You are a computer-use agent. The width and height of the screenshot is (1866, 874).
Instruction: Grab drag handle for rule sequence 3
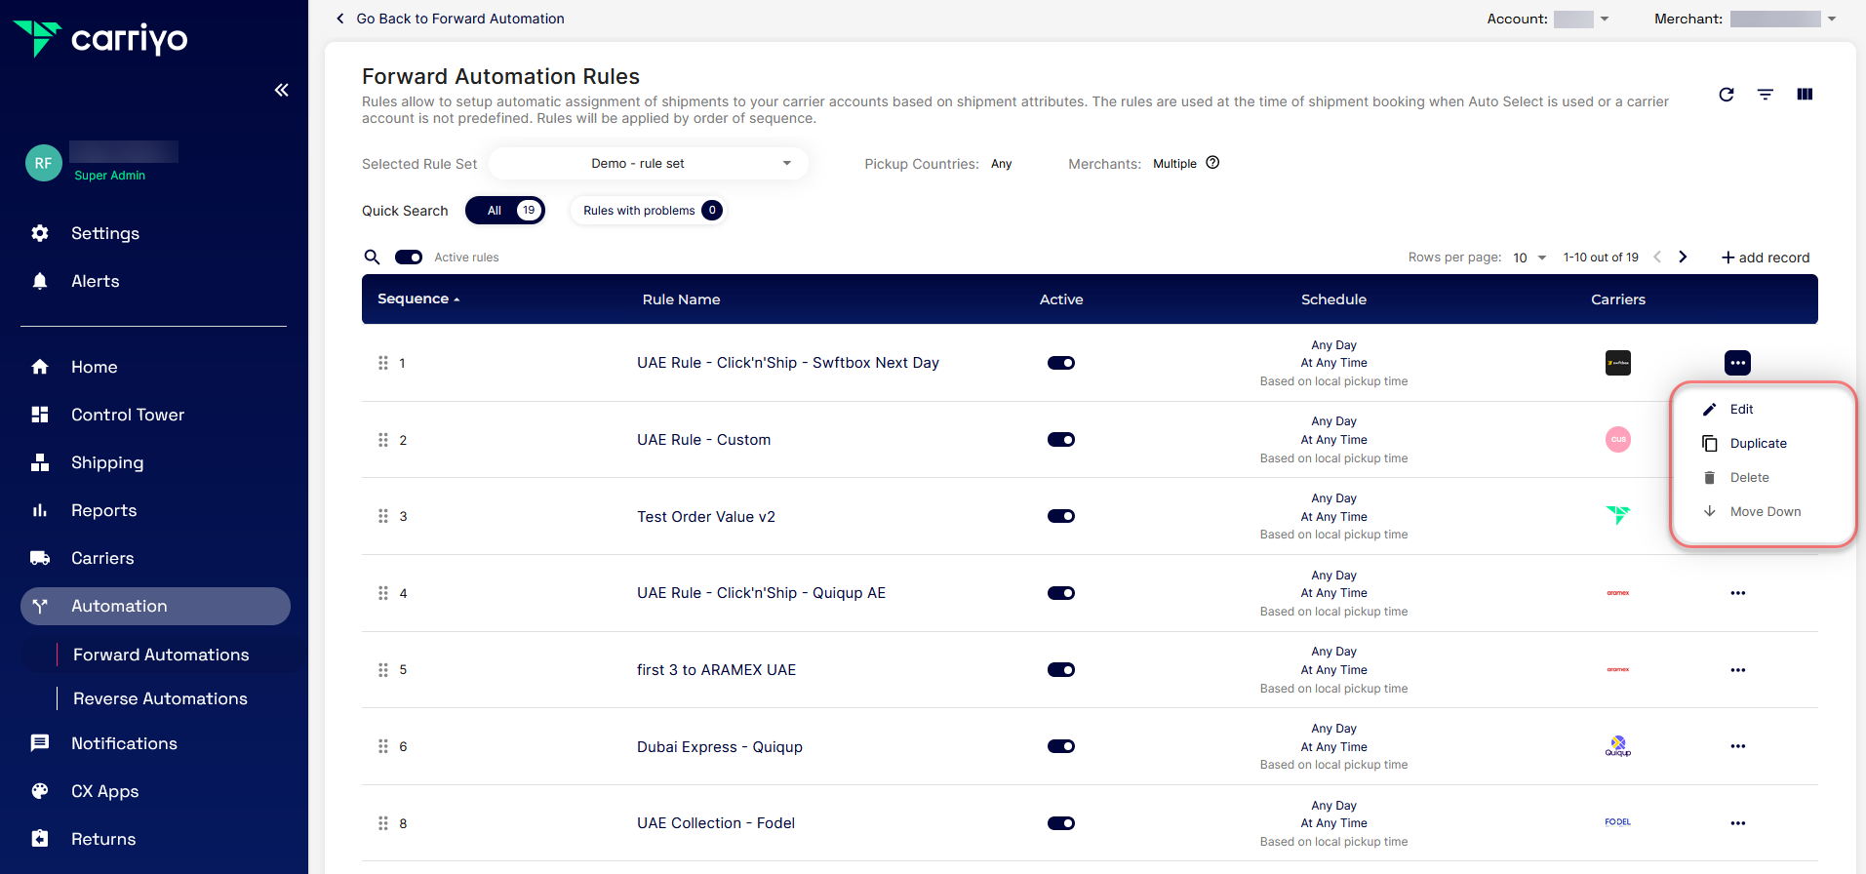pyautogui.click(x=382, y=516)
